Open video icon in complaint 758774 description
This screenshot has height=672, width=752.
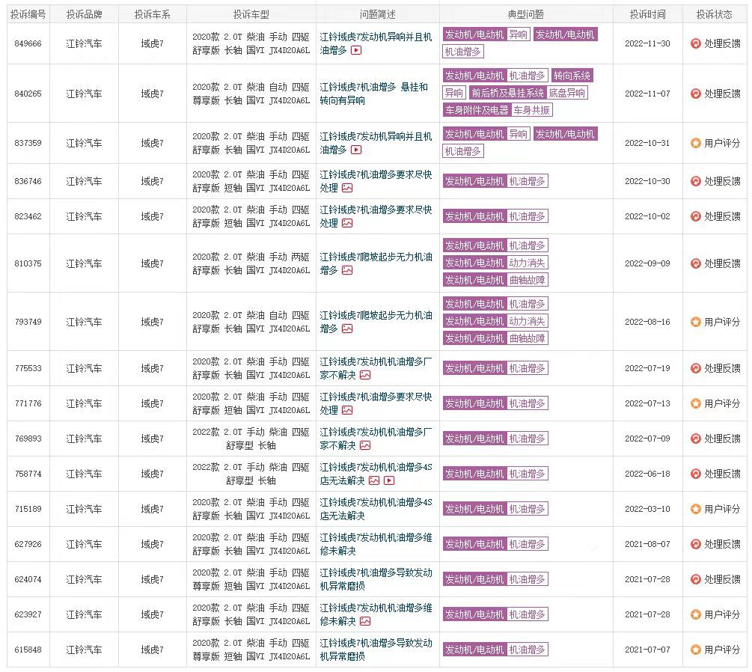pos(389,480)
